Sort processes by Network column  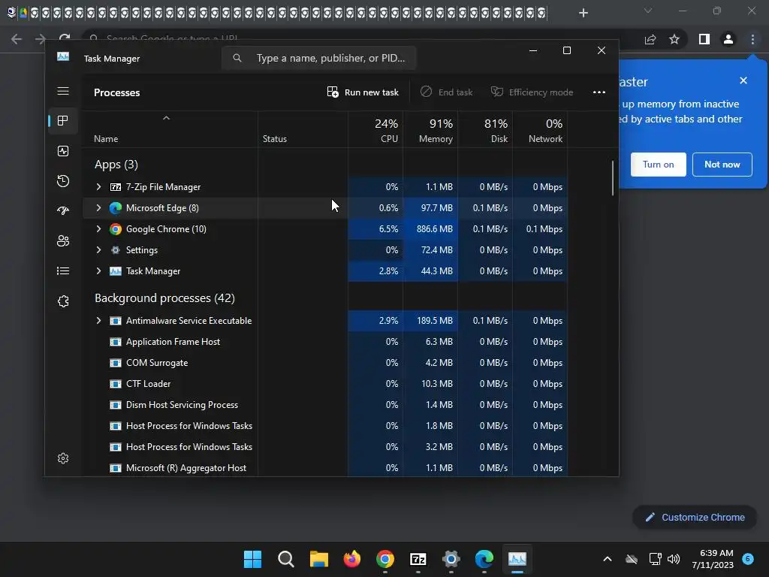pos(540,130)
